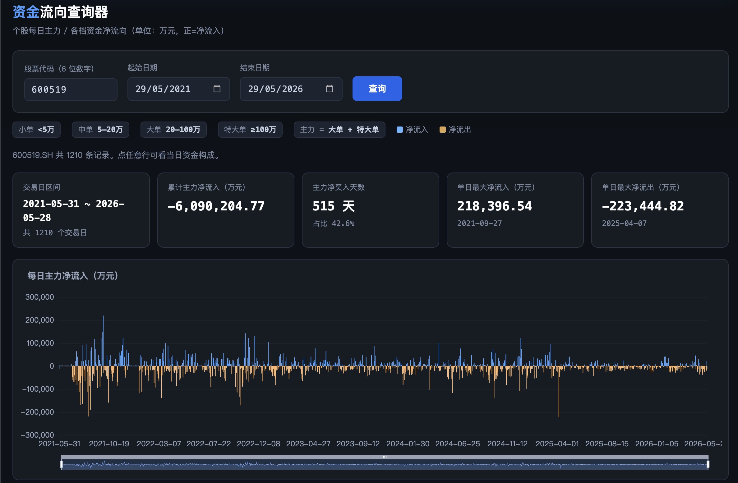Image resolution: width=738 pixels, height=483 pixels.
Task: Click the 小单 <5万 tag
Action: tap(36, 130)
